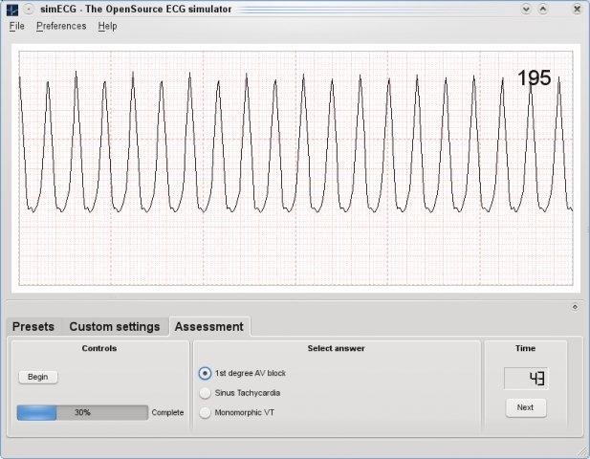Click the Begin button
The width and height of the screenshot is (590, 459).
coord(38,377)
